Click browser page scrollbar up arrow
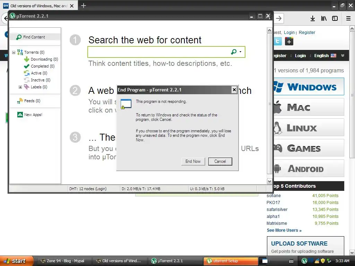 click(352, 28)
